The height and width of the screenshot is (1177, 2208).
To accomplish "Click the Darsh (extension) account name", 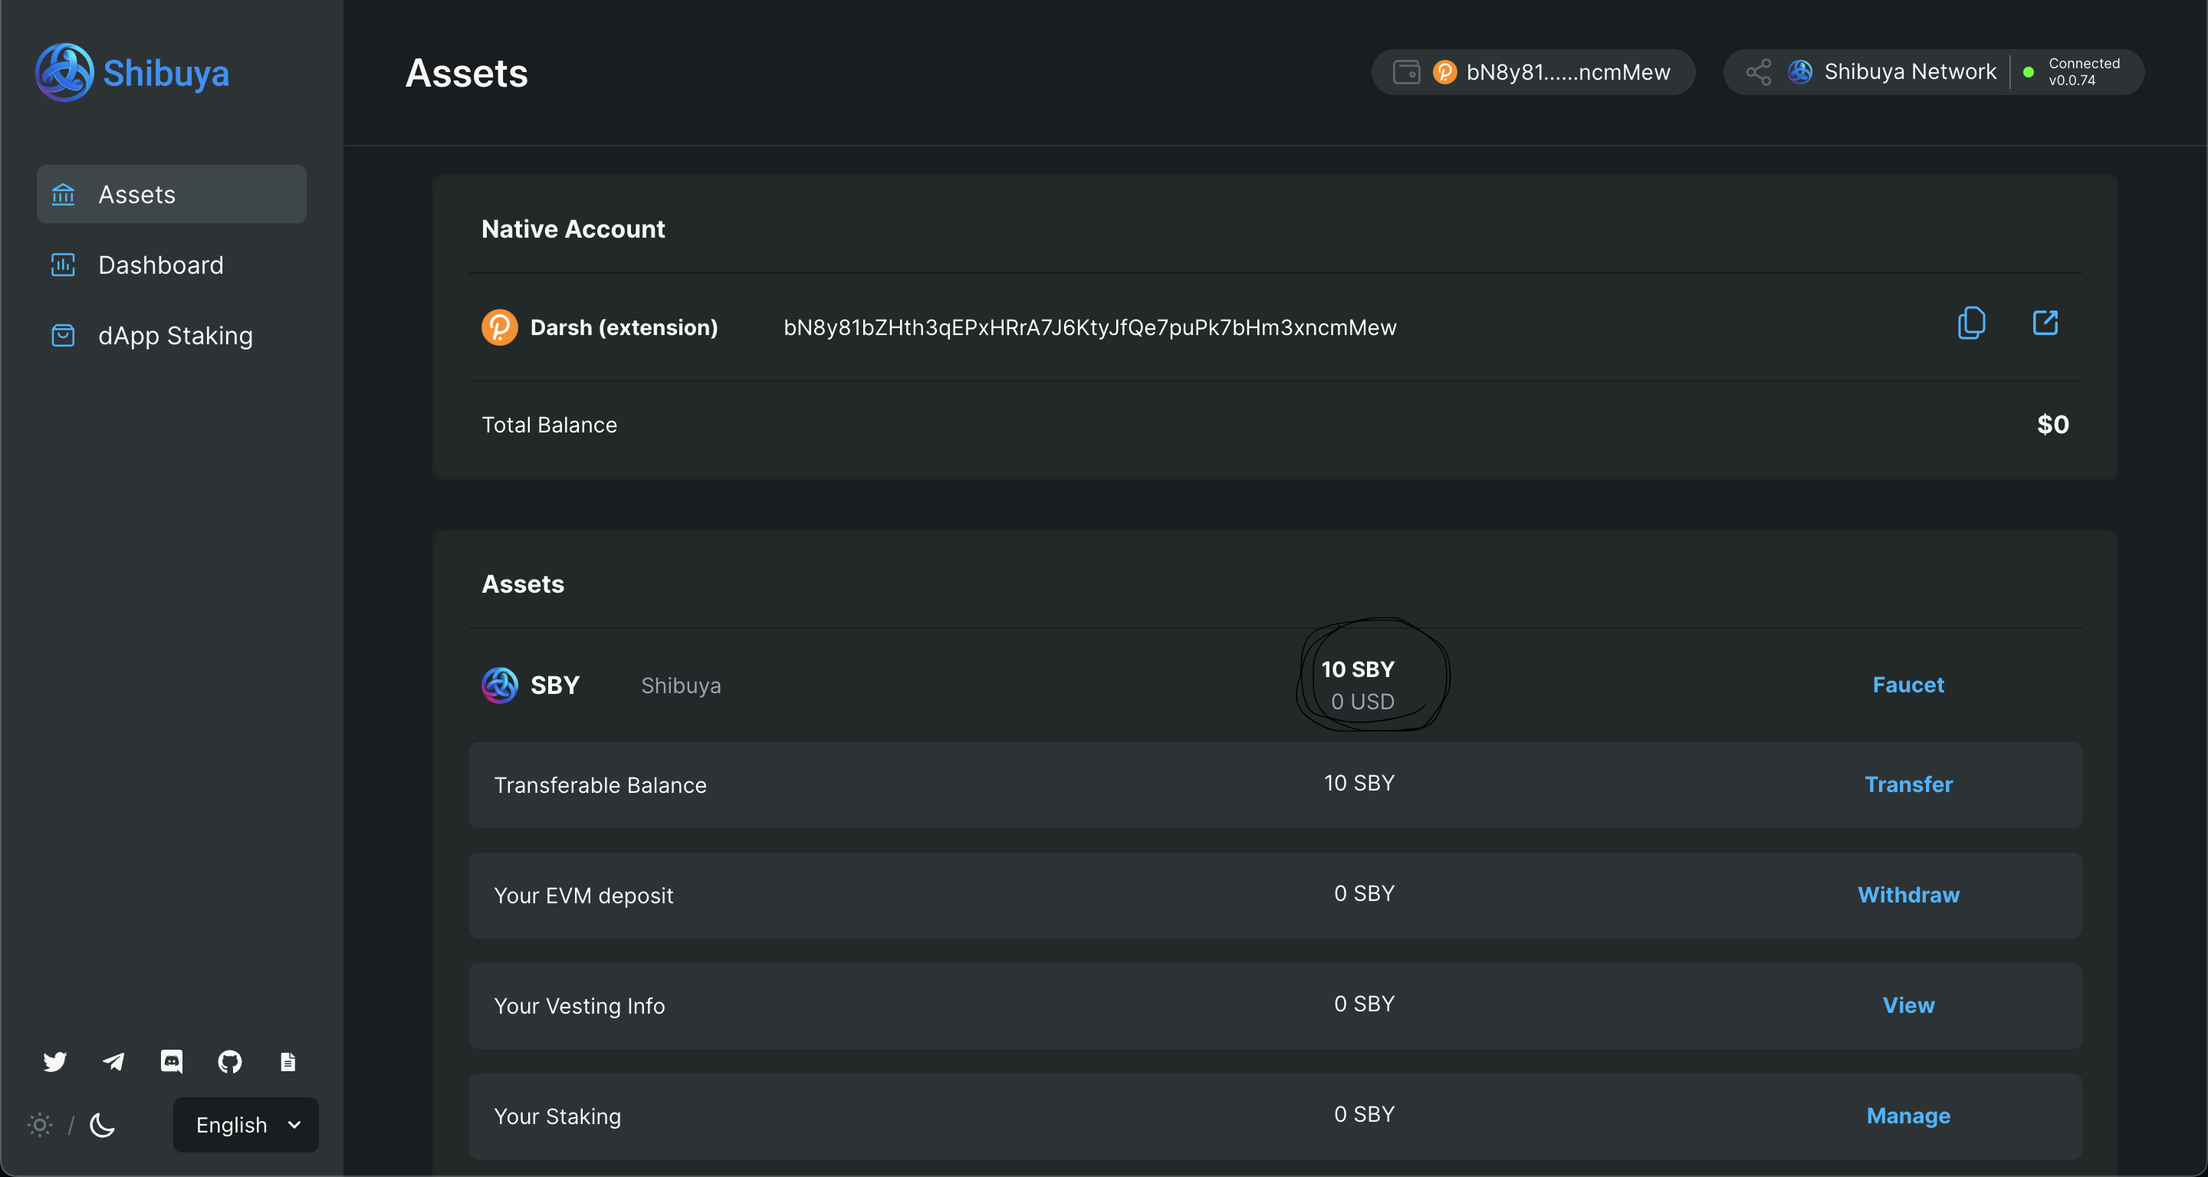I will (x=624, y=327).
